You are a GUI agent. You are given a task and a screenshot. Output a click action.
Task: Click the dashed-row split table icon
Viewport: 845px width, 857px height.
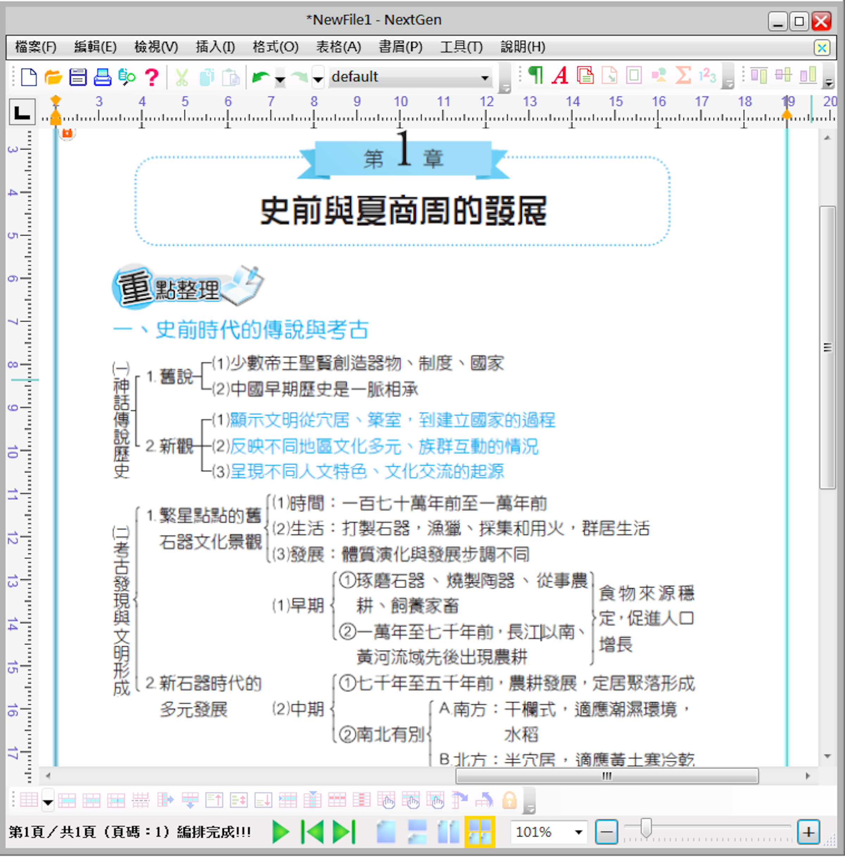(140, 800)
